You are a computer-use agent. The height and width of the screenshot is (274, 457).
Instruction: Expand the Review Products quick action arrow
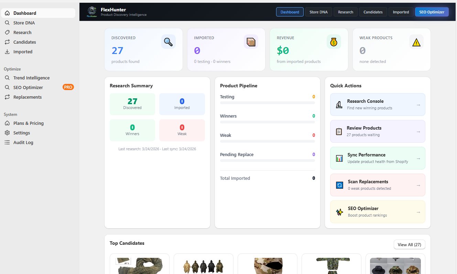pyautogui.click(x=418, y=131)
